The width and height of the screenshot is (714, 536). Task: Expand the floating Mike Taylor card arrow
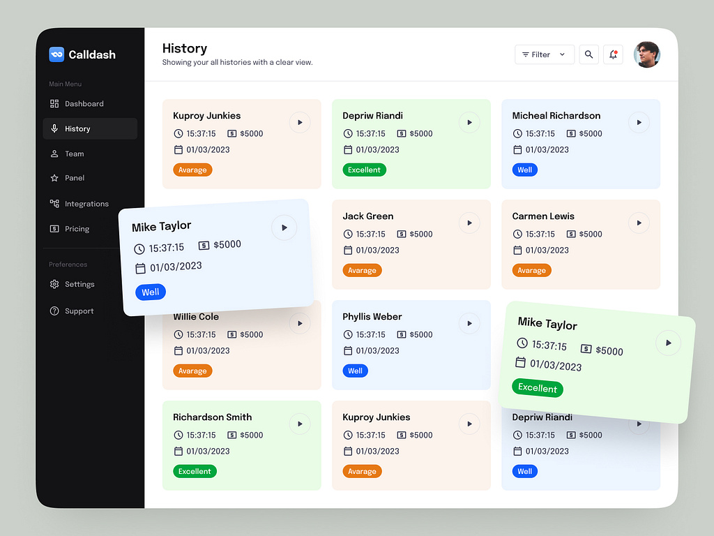pos(284,228)
